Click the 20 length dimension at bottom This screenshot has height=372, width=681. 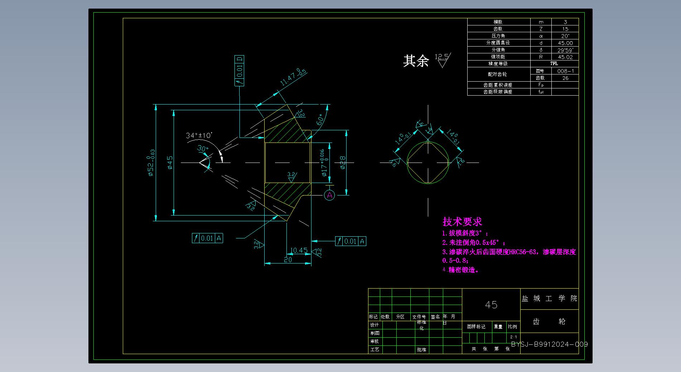point(288,260)
